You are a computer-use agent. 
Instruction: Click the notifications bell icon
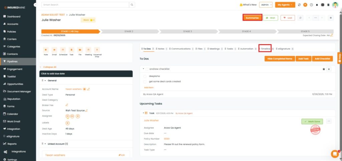(317, 5)
